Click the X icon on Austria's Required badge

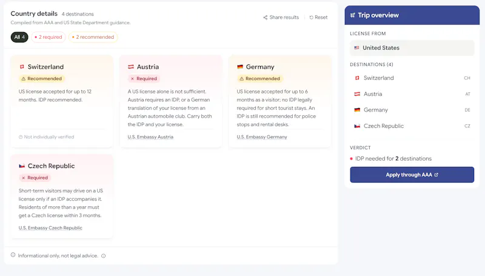coord(132,79)
